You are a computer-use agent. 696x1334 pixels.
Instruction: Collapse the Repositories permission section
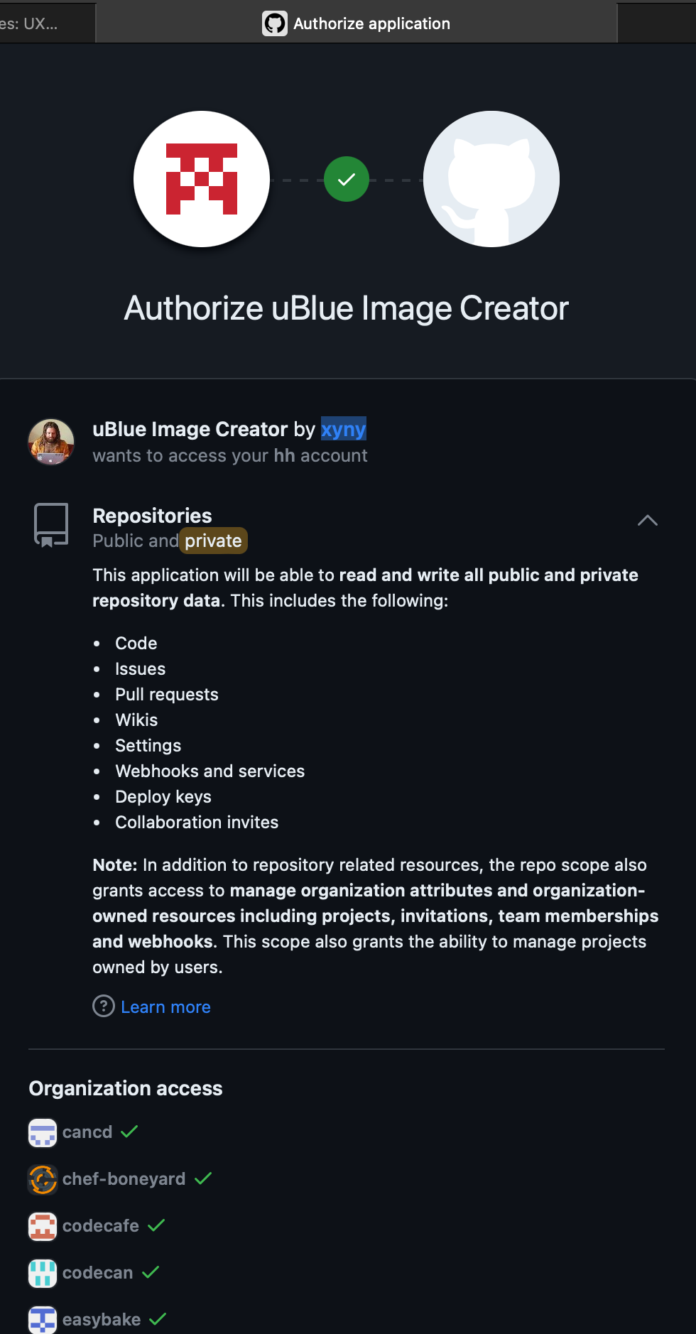[647, 521]
